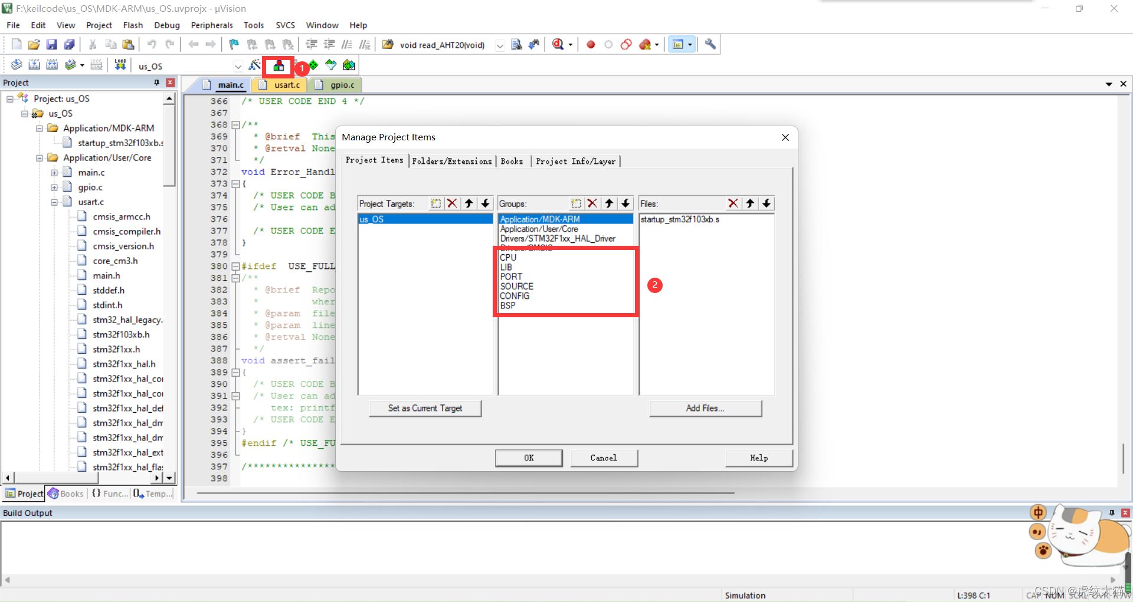Remove the selected file from Files list
Image resolution: width=1133 pixels, height=602 pixels.
(x=733, y=203)
